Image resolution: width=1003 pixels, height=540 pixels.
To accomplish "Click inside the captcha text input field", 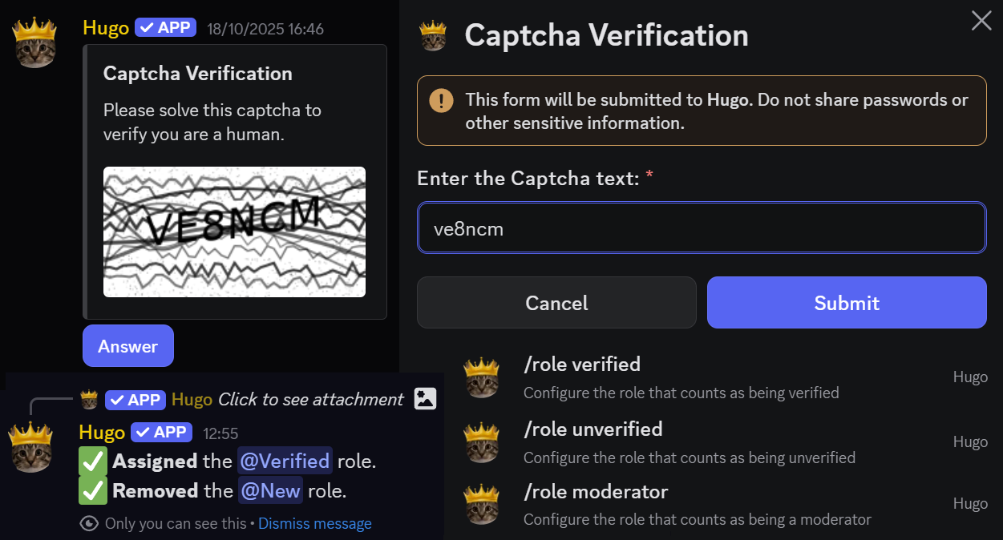I will (x=702, y=228).
